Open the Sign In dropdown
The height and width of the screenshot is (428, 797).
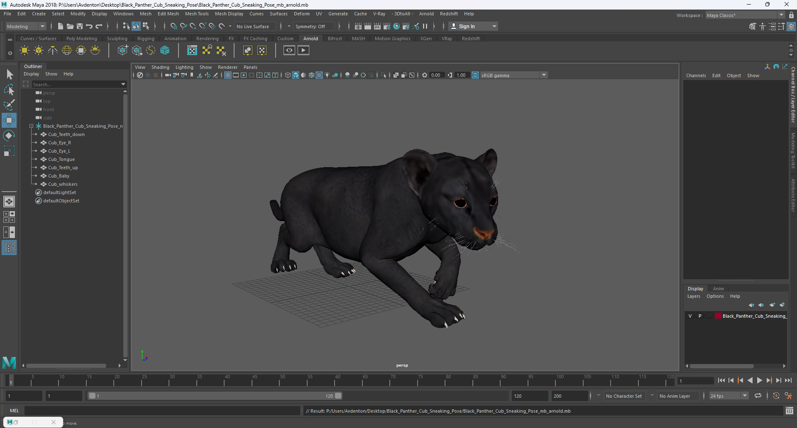point(473,26)
